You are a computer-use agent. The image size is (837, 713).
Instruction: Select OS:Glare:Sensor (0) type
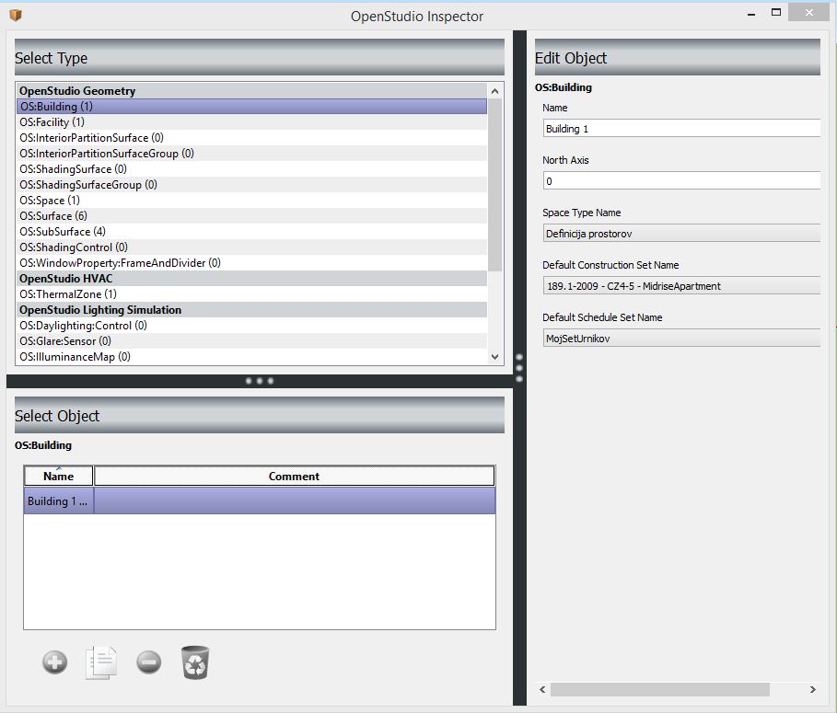(252, 341)
